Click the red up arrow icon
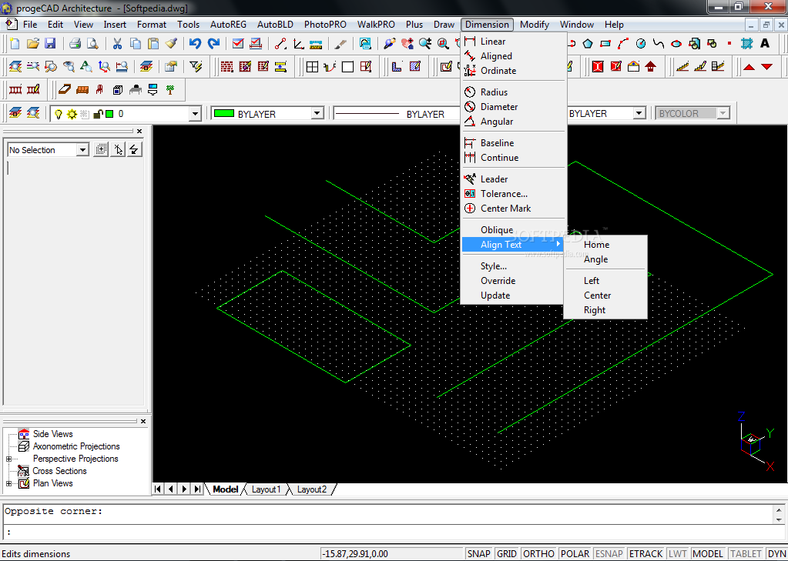 pyautogui.click(x=749, y=66)
